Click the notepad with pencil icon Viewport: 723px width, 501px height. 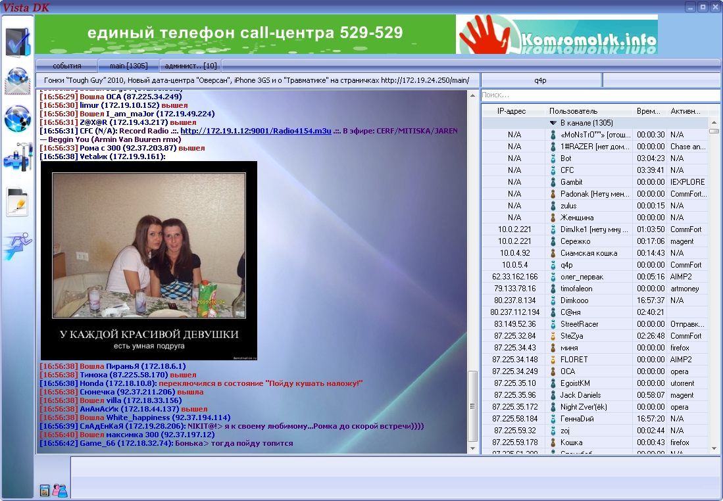click(x=17, y=201)
